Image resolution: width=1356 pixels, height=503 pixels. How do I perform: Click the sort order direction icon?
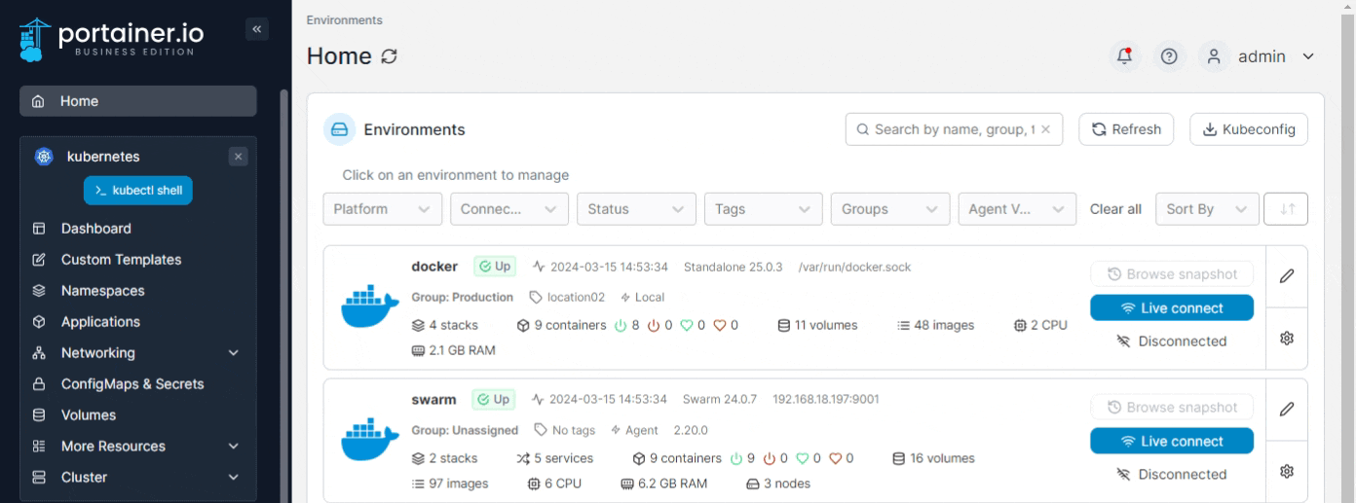pos(1286,209)
